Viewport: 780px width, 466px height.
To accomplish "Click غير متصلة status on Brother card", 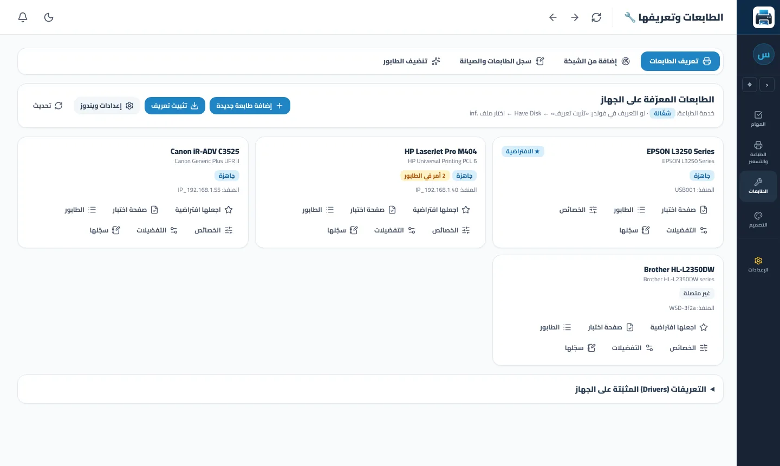I will [697, 293].
